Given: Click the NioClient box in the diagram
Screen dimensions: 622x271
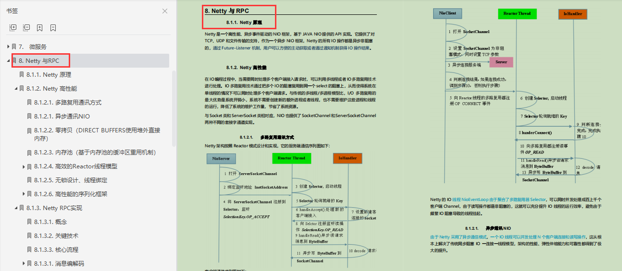Looking at the screenshot, I should (448, 13).
